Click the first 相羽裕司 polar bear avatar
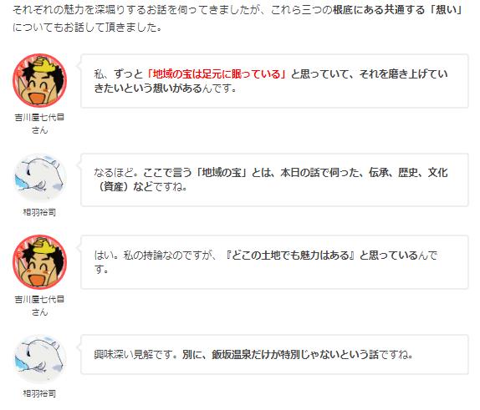 (39, 178)
